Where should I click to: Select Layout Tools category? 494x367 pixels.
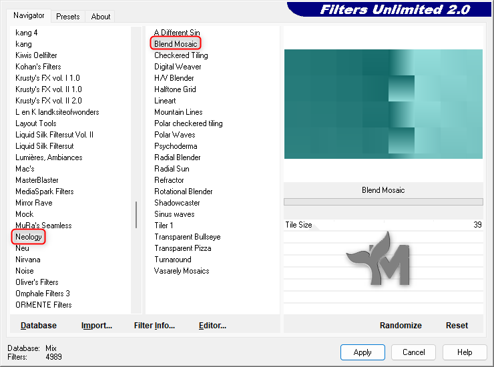tap(36, 123)
